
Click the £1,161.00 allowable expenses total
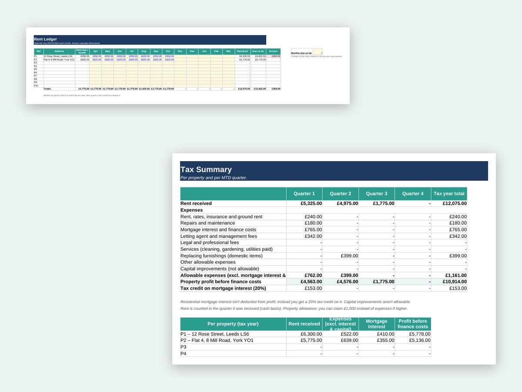(x=449, y=275)
